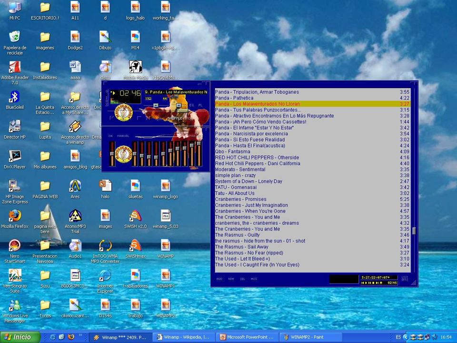Screen dimensions: 457x343
Task: Toggle the Winamp equalizer window with EQ
Action: [192, 105]
